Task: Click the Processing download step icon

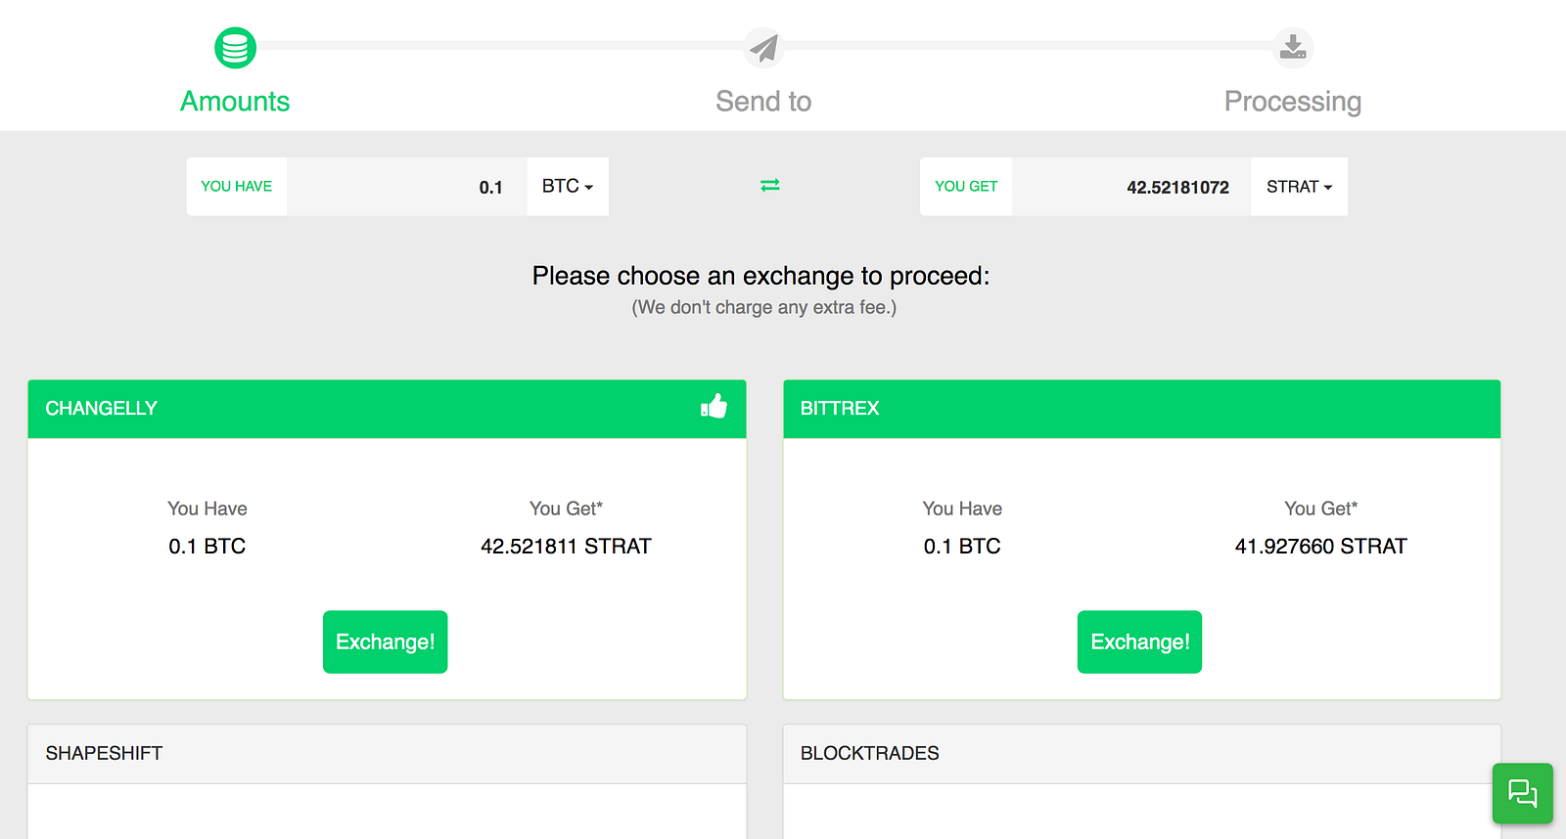Action: tap(1293, 47)
